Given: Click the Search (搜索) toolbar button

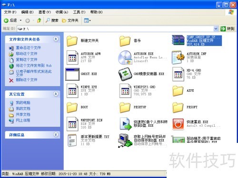Looking at the screenshot, I should tap(52, 20).
